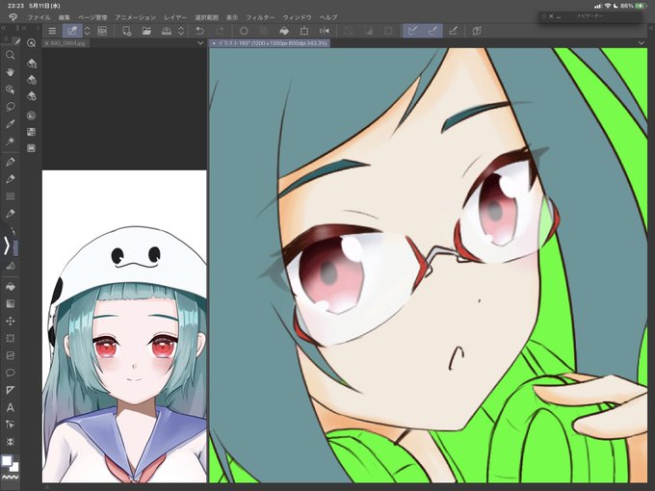Image resolution: width=655 pixels, height=491 pixels.
Task: Toggle snap to ruler button
Action: (x=412, y=31)
